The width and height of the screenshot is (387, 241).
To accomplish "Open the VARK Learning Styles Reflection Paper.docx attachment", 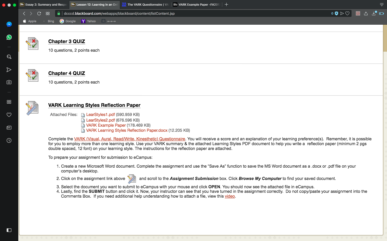I will tap(127, 130).
